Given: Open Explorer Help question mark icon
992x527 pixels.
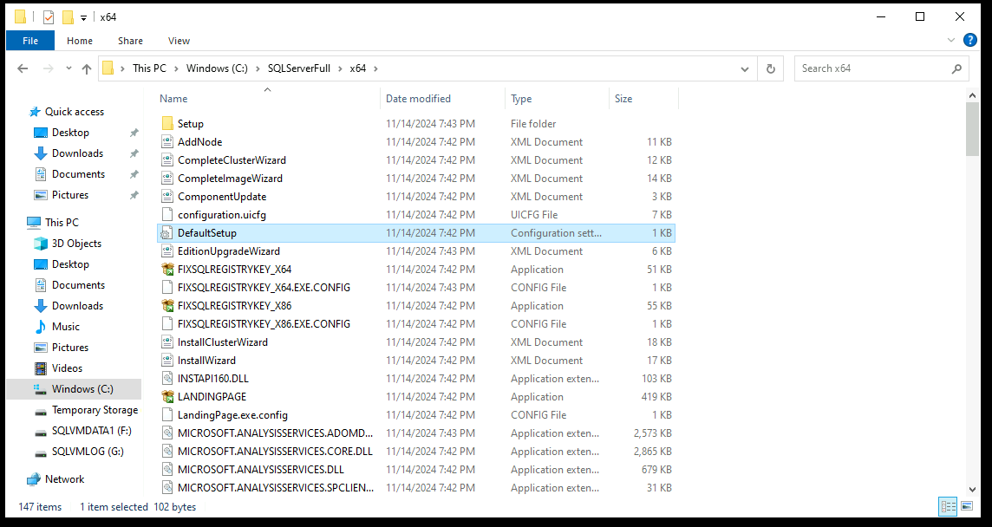Looking at the screenshot, I should click(969, 40).
